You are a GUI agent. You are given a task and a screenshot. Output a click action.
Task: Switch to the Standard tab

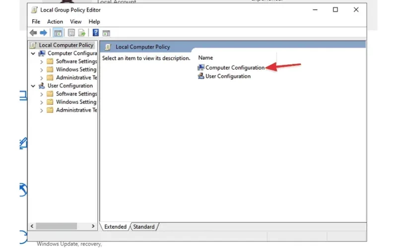tap(144, 227)
